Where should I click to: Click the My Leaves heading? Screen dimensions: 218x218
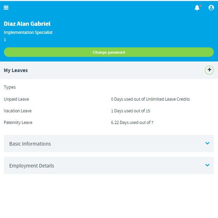(16, 70)
